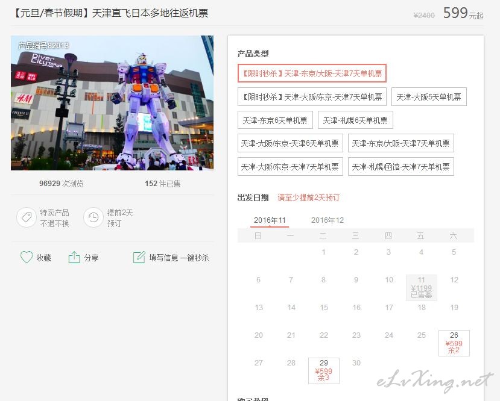The image size is (500, 401).
Task: Choose the 天津-东京6天单机票 product type
Action: 275,120
